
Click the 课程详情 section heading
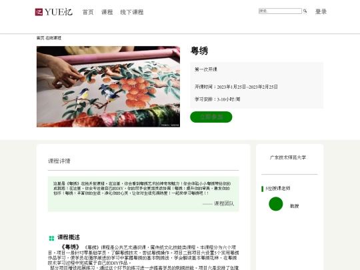(59, 161)
